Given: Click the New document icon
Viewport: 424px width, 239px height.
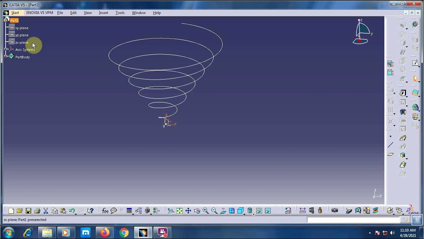Looking at the screenshot, I should (11, 211).
